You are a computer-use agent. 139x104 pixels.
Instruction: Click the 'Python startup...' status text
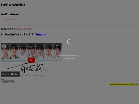click(x=69, y=58)
